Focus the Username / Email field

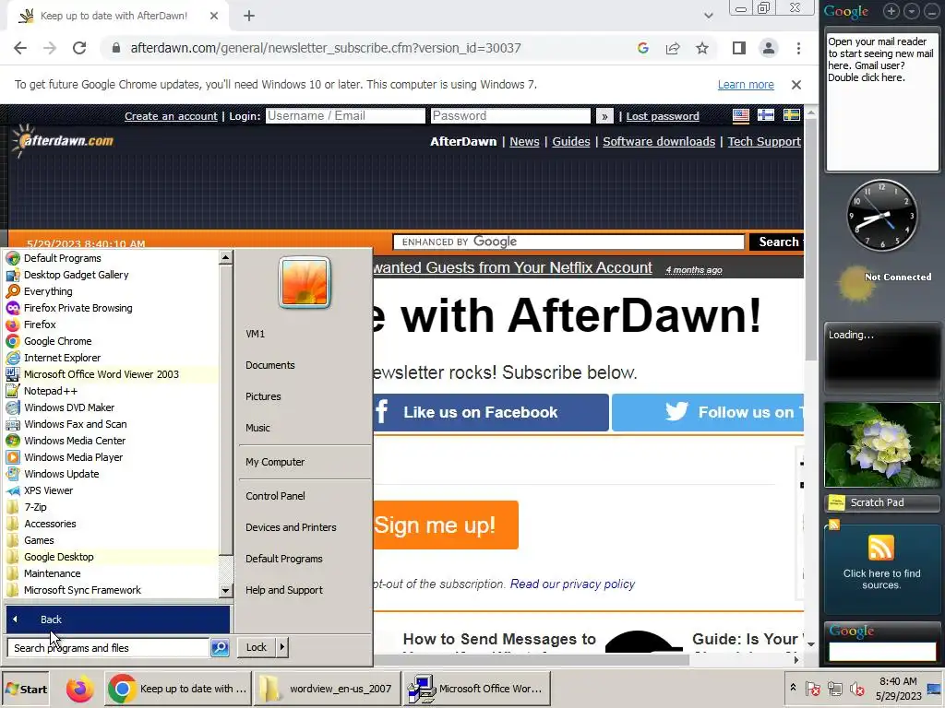[345, 115]
